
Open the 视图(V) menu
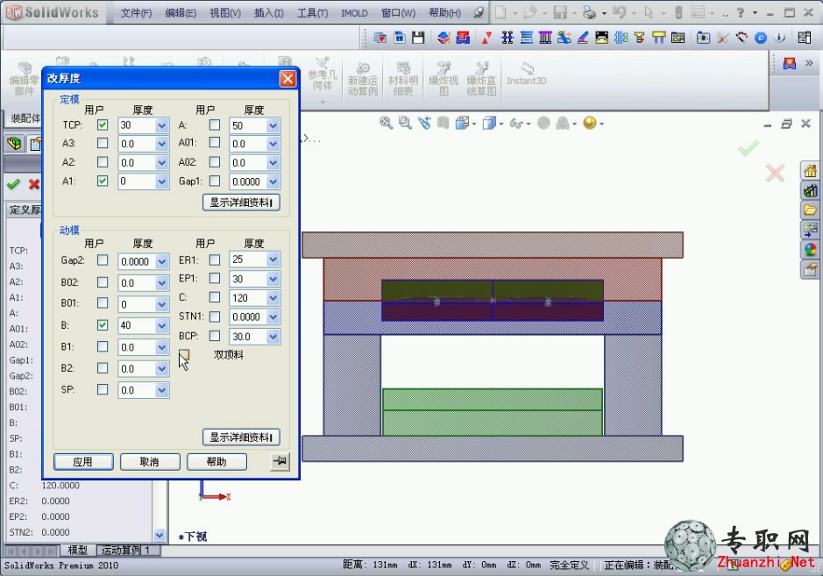pos(225,12)
